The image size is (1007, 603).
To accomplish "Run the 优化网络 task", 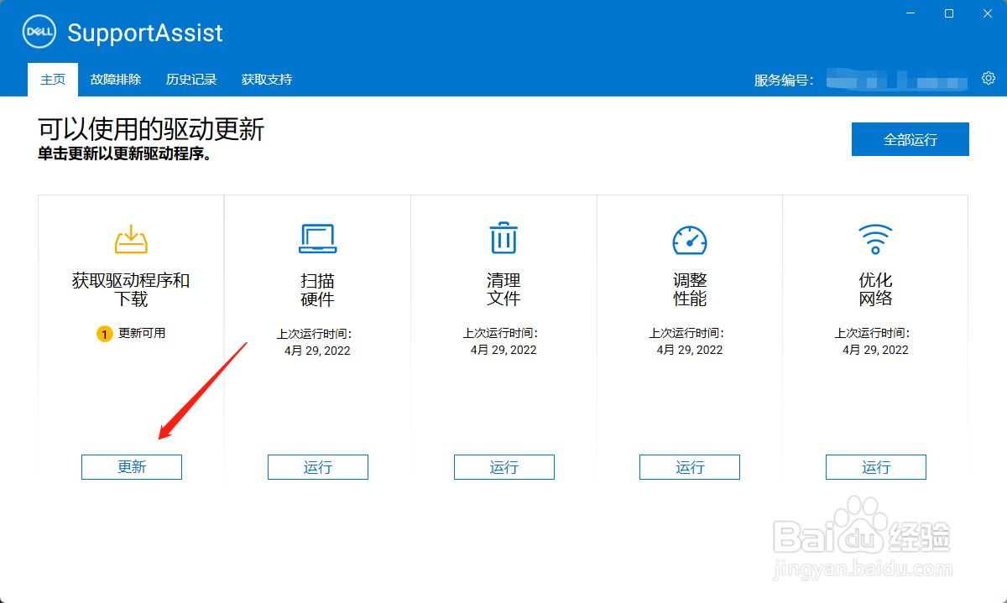I will (876, 467).
